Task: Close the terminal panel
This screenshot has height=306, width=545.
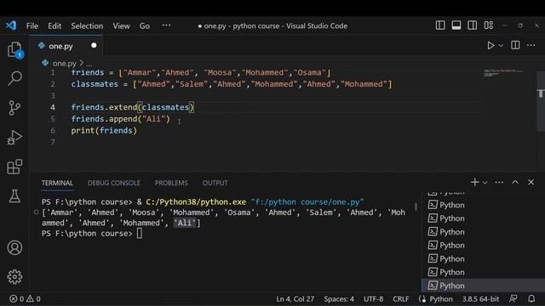Action: [531, 182]
